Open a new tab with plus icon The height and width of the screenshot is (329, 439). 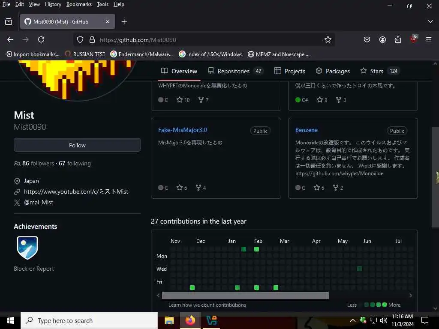124,21
